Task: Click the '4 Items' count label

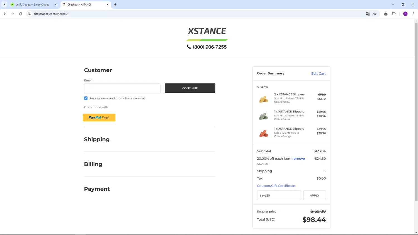Action: [262, 87]
